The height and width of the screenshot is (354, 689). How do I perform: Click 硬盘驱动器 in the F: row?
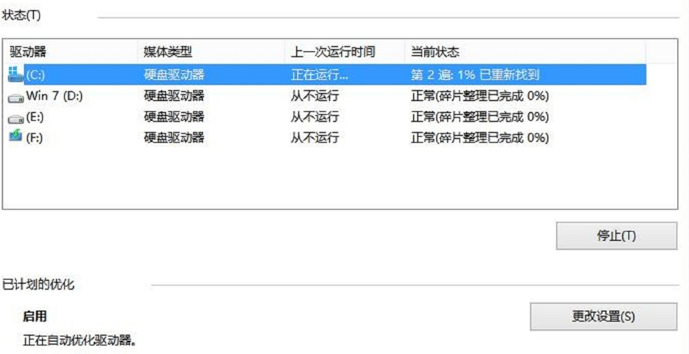tap(174, 138)
